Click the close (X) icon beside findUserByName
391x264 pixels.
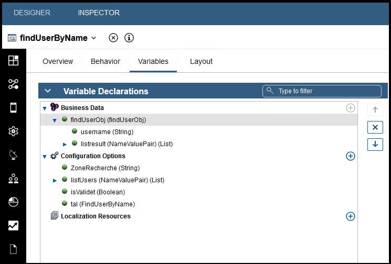[x=113, y=38]
